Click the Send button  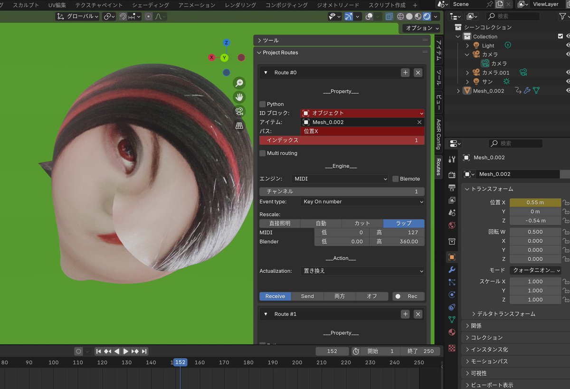(x=307, y=296)
